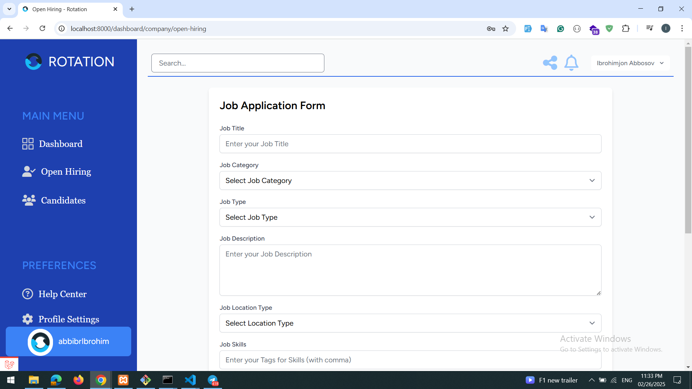Image resolution: width=692 pixels, height=389 pixels.
Task: Click the abbibrIbrohim avatar image
Action: (40, 342)
